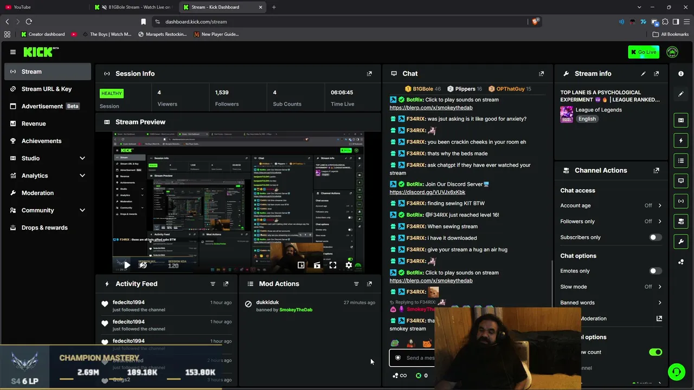Open Drops & rewards page
Screen dimensions: 694x390
coord(48,227)
